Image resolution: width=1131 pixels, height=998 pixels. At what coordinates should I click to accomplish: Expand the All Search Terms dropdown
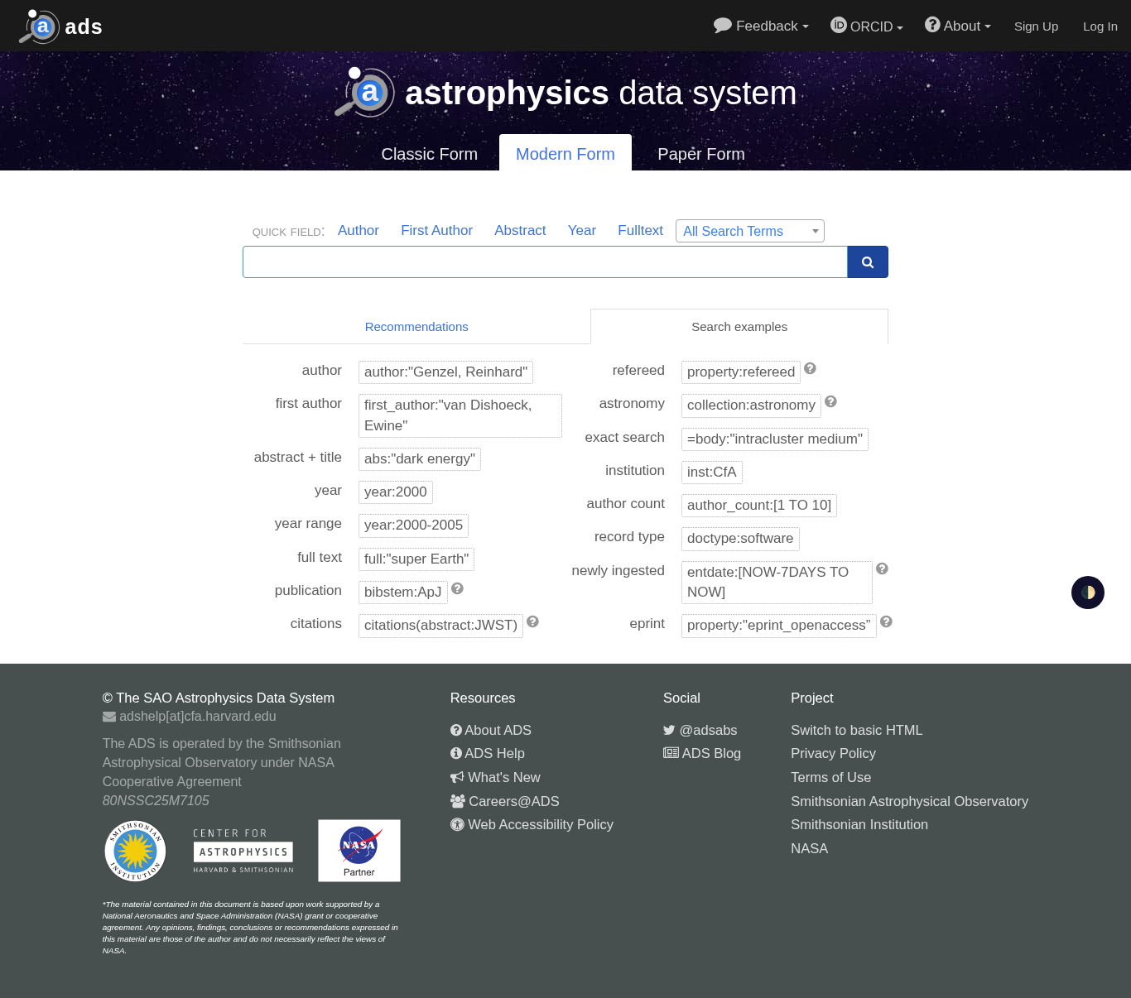(x=750, y=231)
